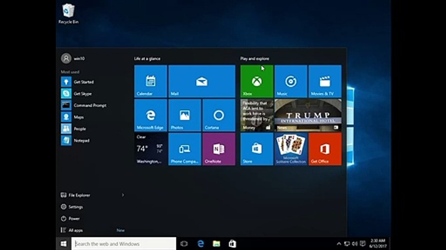Launch Microsoft Solitaire Collection tile

[291, 149]
